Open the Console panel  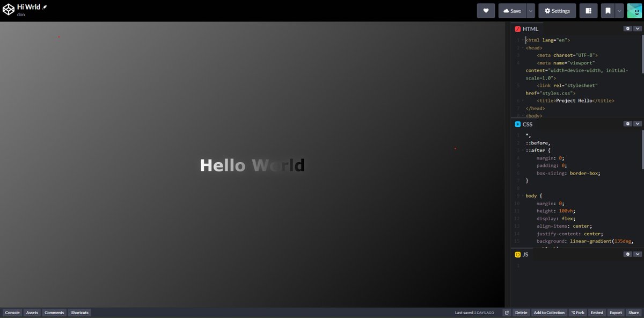12,313
